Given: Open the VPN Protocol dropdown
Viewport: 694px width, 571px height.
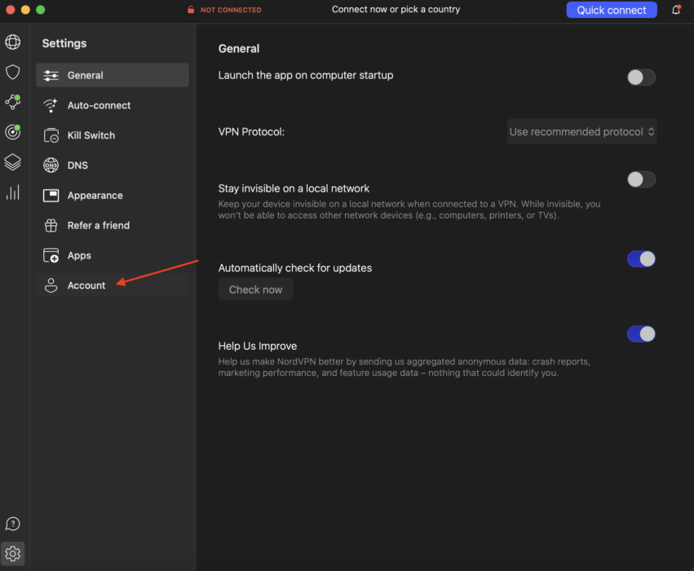Looking at the screenshot, I should [581, 131].
